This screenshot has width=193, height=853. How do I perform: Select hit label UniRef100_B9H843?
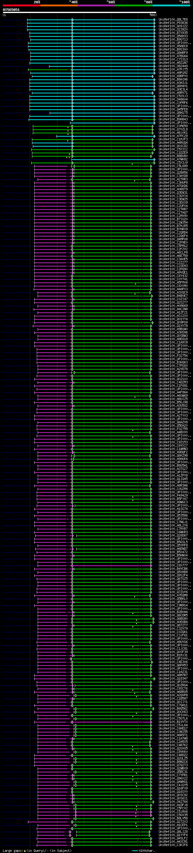pos(173,119)
